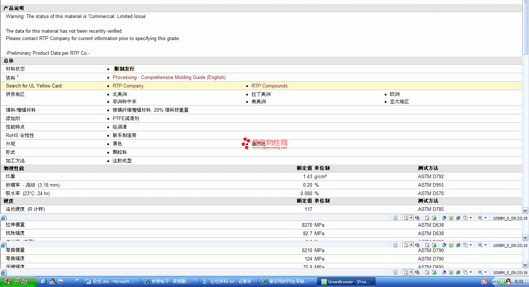This screenshot has height=287, width=529.
Task: Open zoom dropdown arrow in bottom status bar
Action: pos(485,272)
